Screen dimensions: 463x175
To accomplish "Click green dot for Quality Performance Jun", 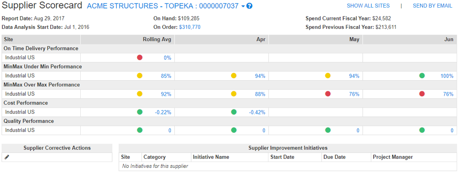I will 422,130.
